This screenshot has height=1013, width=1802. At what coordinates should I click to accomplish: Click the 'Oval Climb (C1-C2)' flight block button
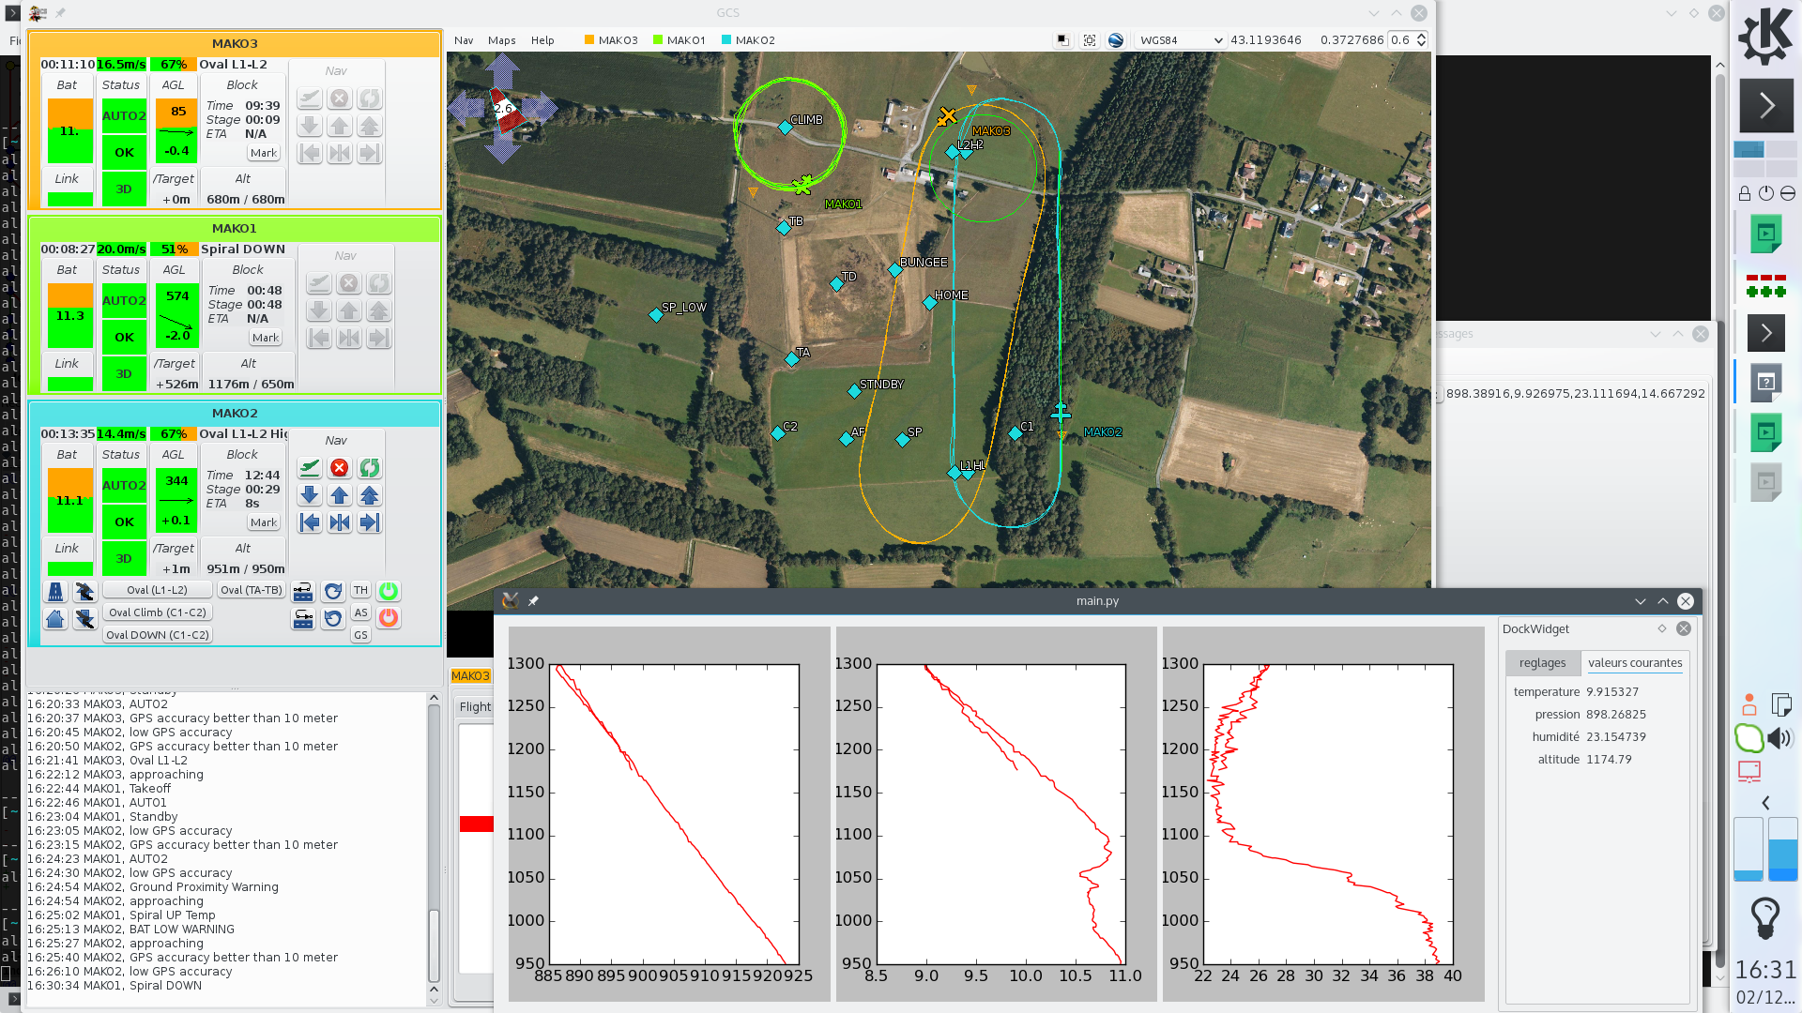point(157,612)
